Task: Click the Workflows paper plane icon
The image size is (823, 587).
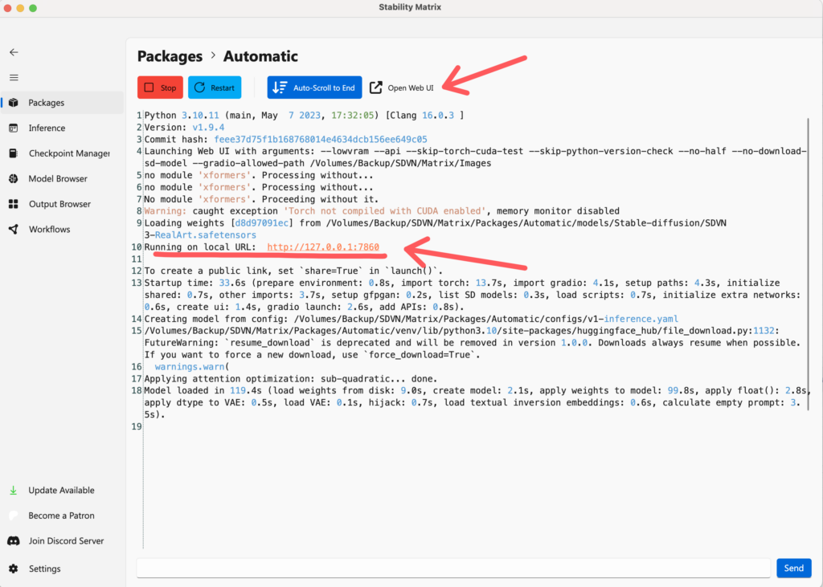Action: click(14, 230)
